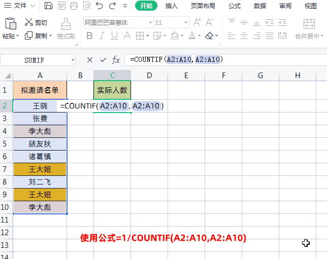Click the Paste clipboard icon
Image resolution: width=327 pixels, height=259 pixels.
[x=11, y=23]
